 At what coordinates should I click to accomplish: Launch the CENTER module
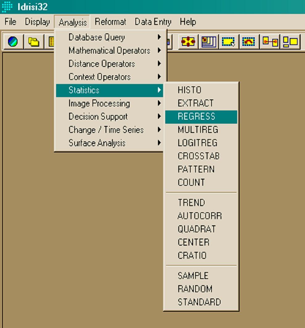tap(201, 242)
